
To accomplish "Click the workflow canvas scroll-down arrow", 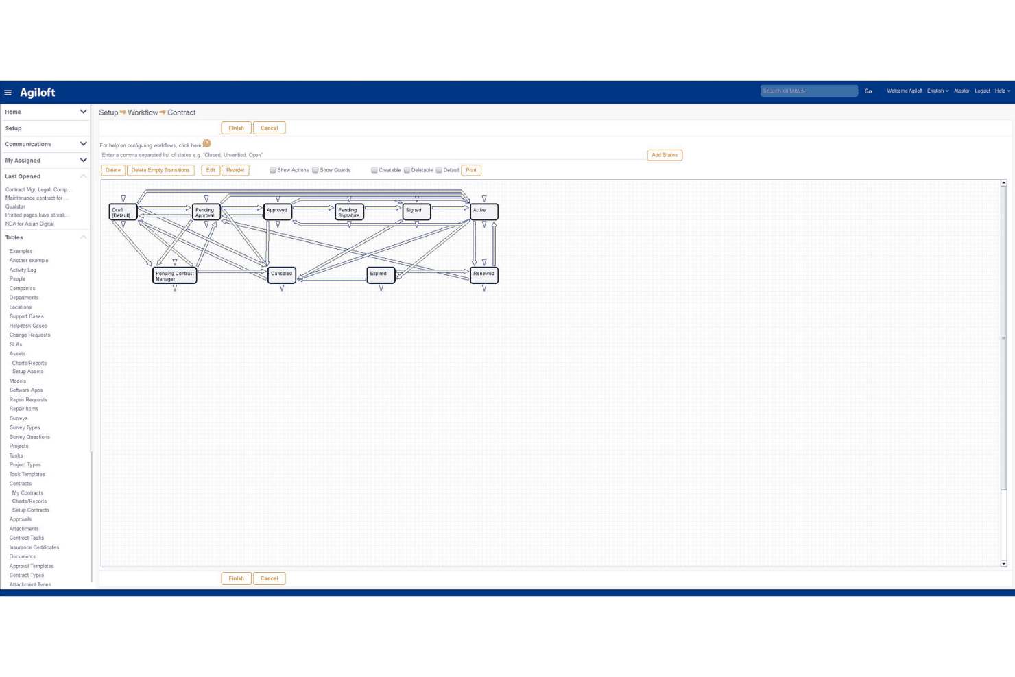I will pos(1004,563).
